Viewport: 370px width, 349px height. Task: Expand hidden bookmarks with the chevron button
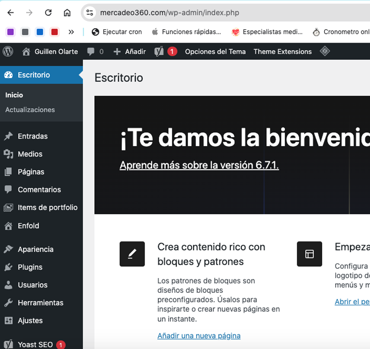pos(71,32)
